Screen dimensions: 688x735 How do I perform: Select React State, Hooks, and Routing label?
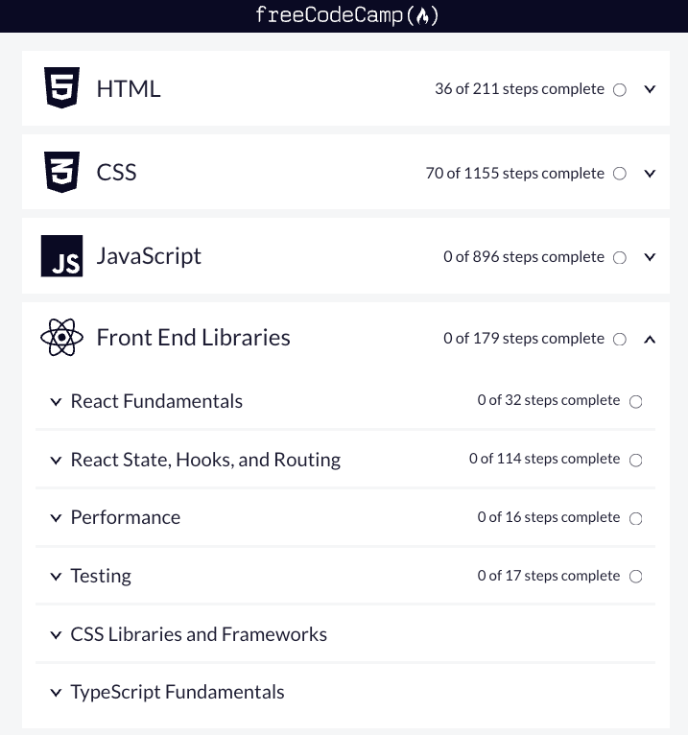tap(205, 460)
